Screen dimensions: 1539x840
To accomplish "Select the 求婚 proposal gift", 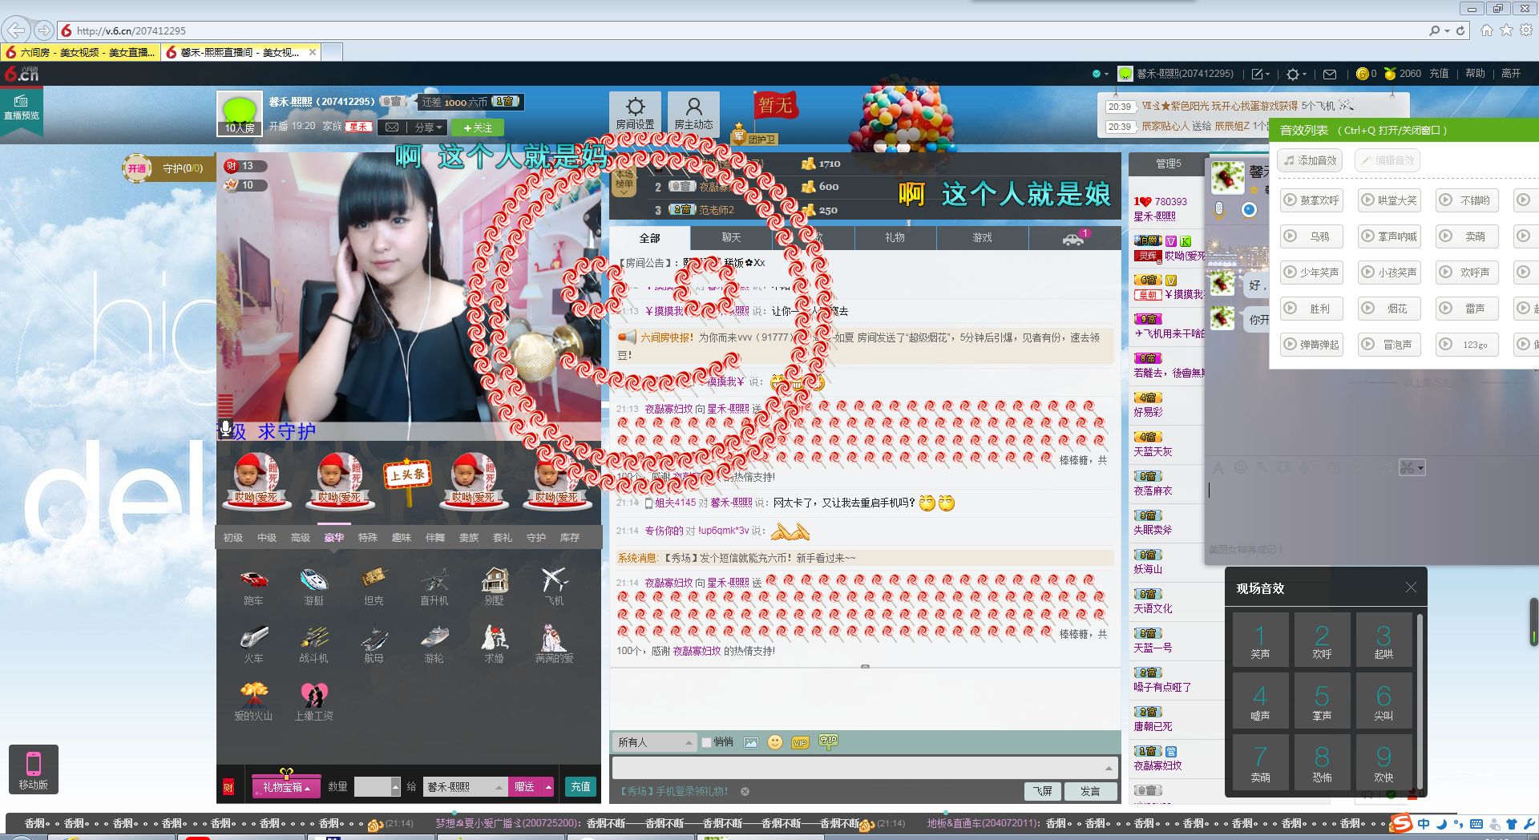I will point(494,644).
